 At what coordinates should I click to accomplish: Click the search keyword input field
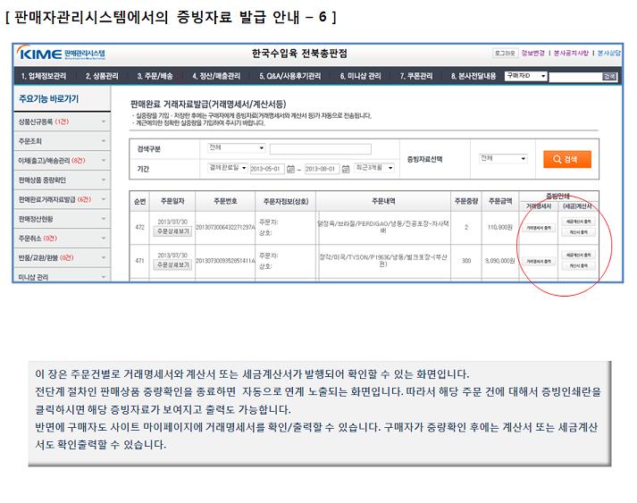pyautogui.click(x=320, y=148)
